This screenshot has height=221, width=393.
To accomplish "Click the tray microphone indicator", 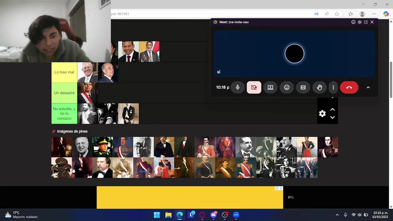I will [345, 215].
